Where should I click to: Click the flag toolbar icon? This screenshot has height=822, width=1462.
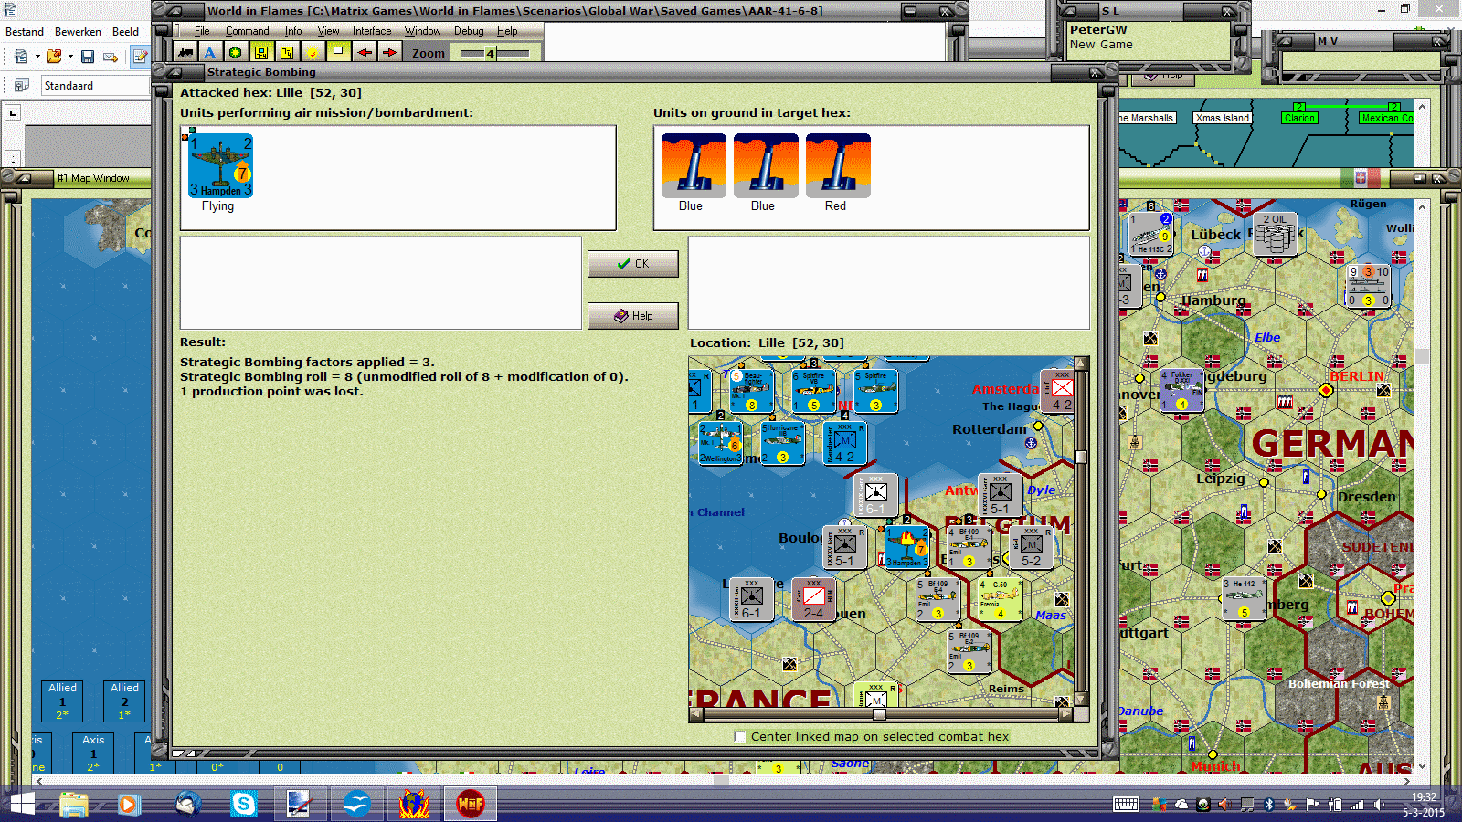[x=338, y=53]
